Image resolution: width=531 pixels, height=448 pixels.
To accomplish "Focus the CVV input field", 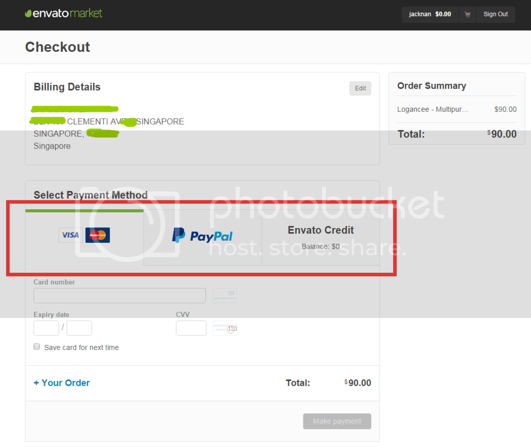I will [191, 328].
